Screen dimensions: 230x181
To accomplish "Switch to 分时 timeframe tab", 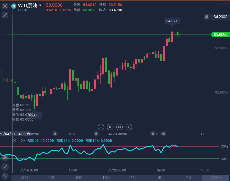I will [25, 178].
